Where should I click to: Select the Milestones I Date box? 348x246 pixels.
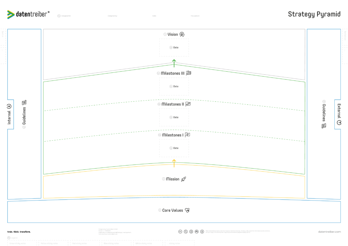coord(174,148)
